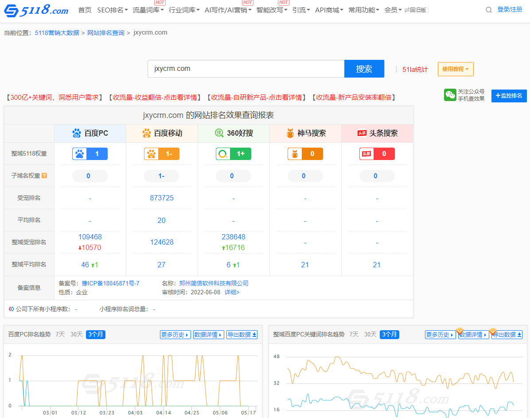Click Baidu mobile 整域受宠排名 value 124628
The image size is (530, 418).
tap(162, 242)
